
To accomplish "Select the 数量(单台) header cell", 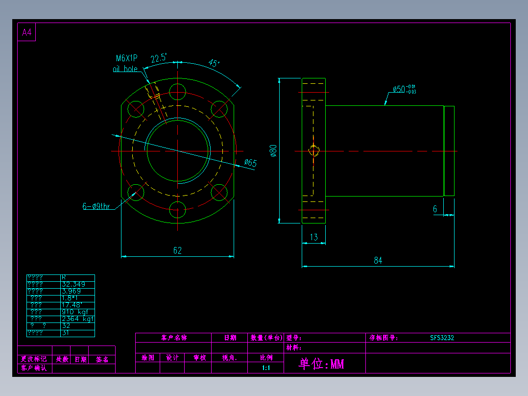I will click(266, 338).
